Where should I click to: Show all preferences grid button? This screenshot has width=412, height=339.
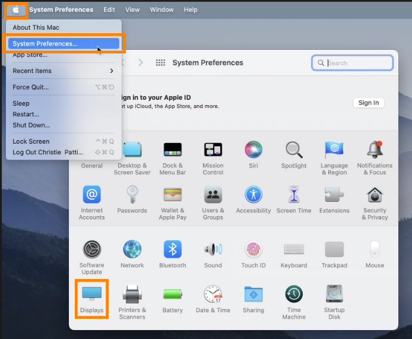(x=160, y=62)
